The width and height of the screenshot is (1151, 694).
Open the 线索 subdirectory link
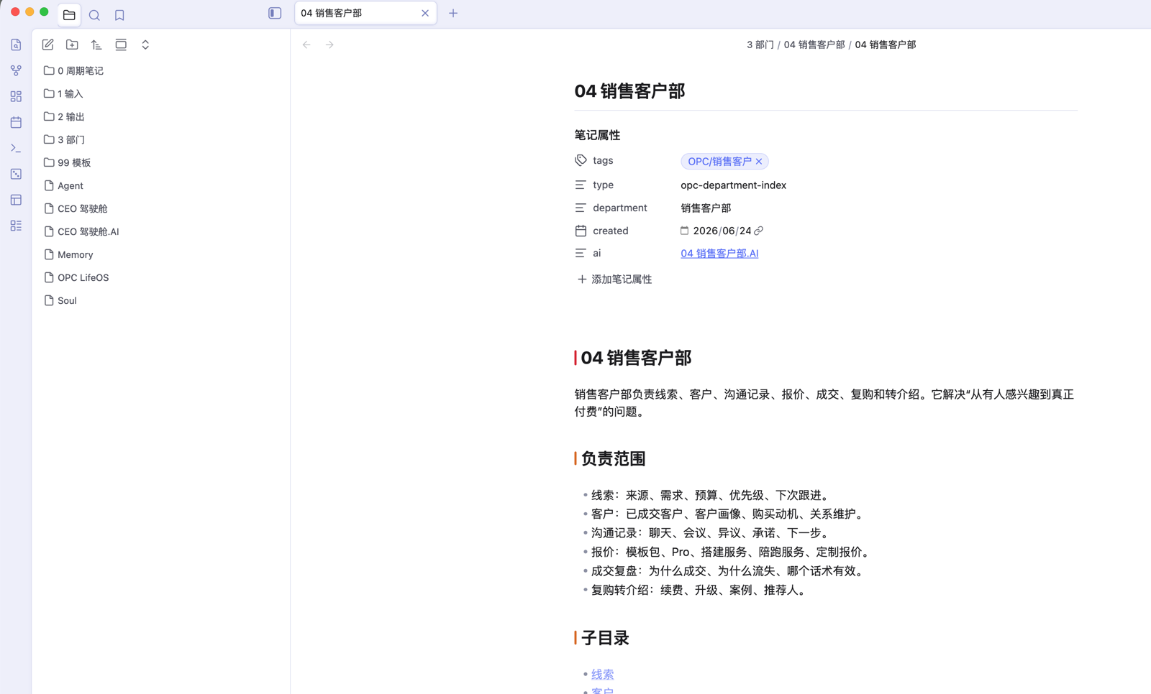pos(602,675)
